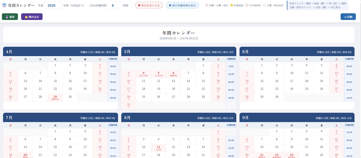Screen dimensions: 361x158
Task: Click the yellow 計画有給 legend swatch
Action: pyautogui.click(x=232, y=5)
